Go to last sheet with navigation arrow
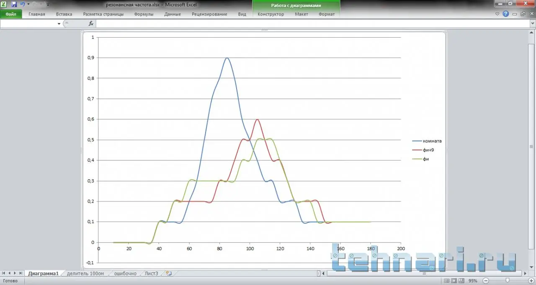The height and width of the screenshot is (285, 536). coord(21,273)
